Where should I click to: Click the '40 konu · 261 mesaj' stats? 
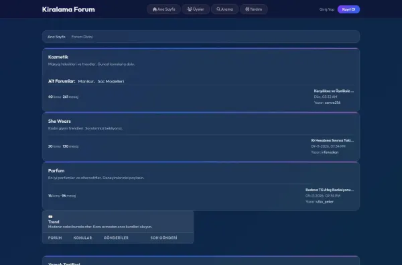[x=63, y=97]
